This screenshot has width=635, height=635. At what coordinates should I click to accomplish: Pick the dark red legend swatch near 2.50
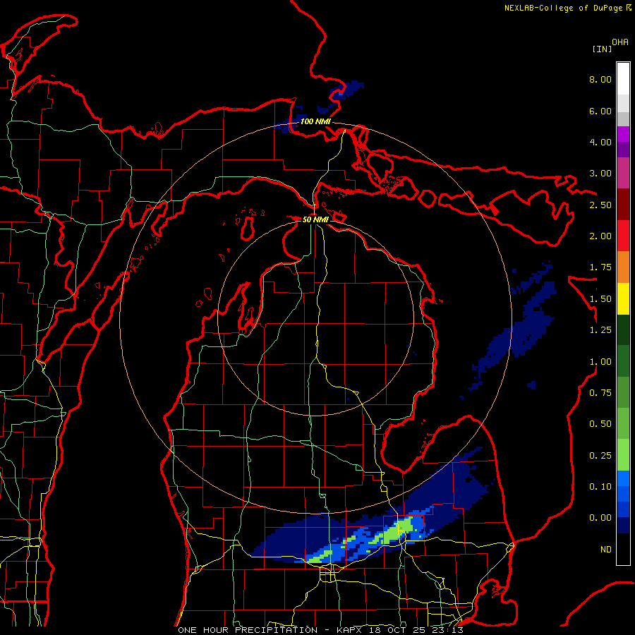point(623,205)
